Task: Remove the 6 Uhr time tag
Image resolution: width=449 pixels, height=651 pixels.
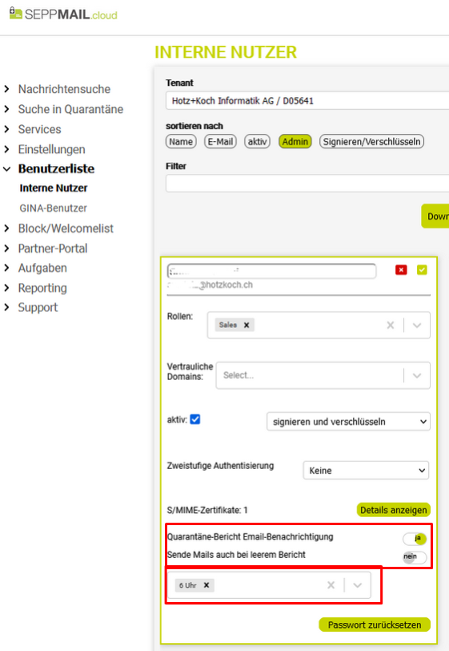Action: 206,585
